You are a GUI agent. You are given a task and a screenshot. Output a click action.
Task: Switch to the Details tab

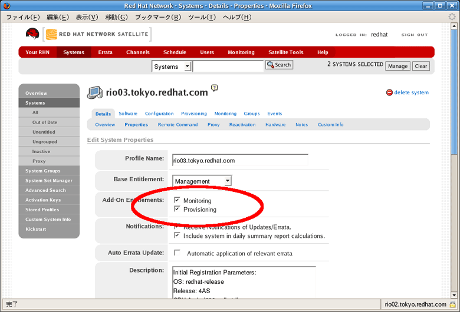tap(103, 114)
